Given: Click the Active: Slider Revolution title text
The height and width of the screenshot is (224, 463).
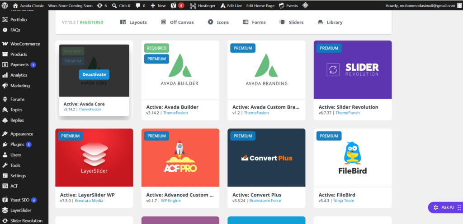Looking at the screenshot, I should (349, 107).
